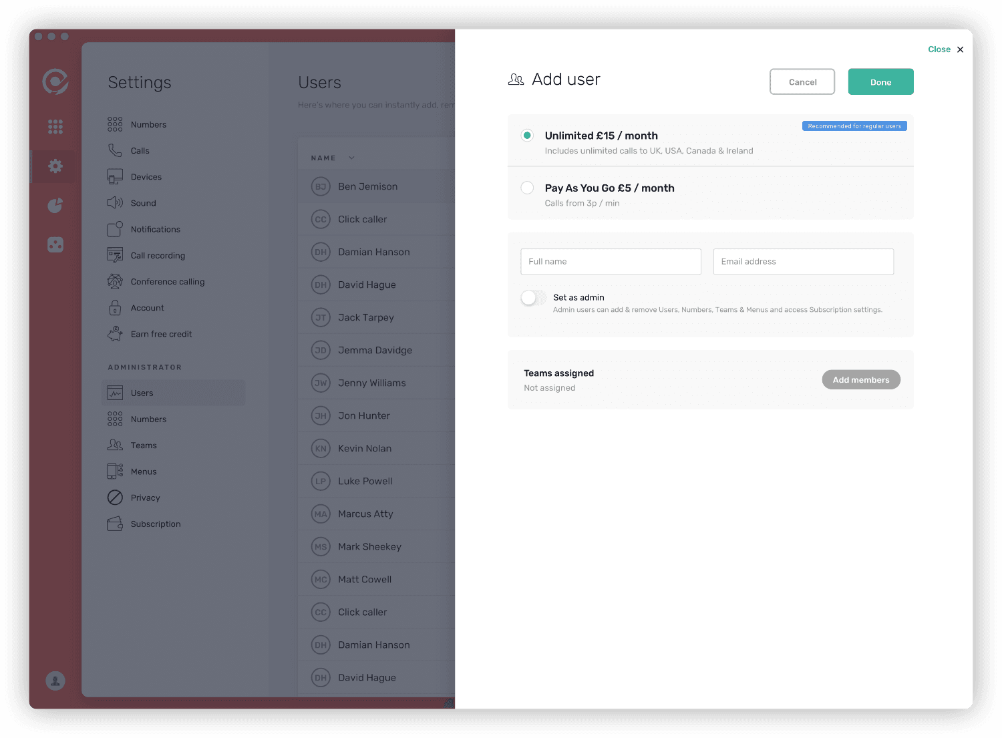
Task: Click the Privacy blocked-circle icon
Action: coord(115,498)
